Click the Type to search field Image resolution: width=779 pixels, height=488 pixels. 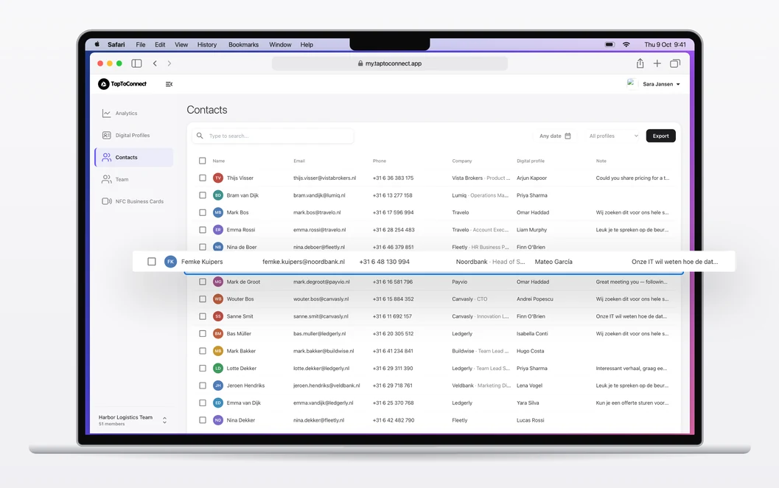[273, 136]
